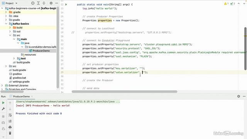The height and width of the screenshot is (139, 247).
Task: Hide the Run tool window
Action: pyautogui.click(x=244, y=96)
